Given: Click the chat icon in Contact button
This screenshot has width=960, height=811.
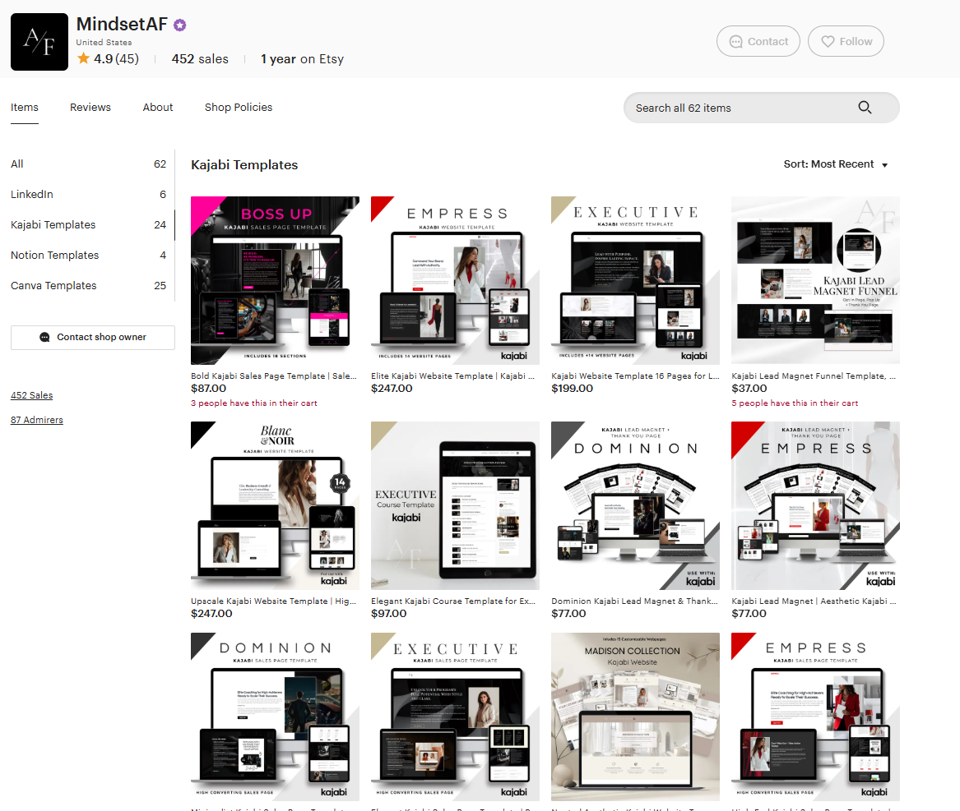Looking at the screenshot, I should pos(736,42).
